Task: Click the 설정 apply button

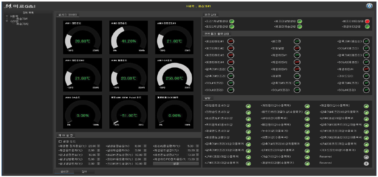Action: tap(176, 164)
